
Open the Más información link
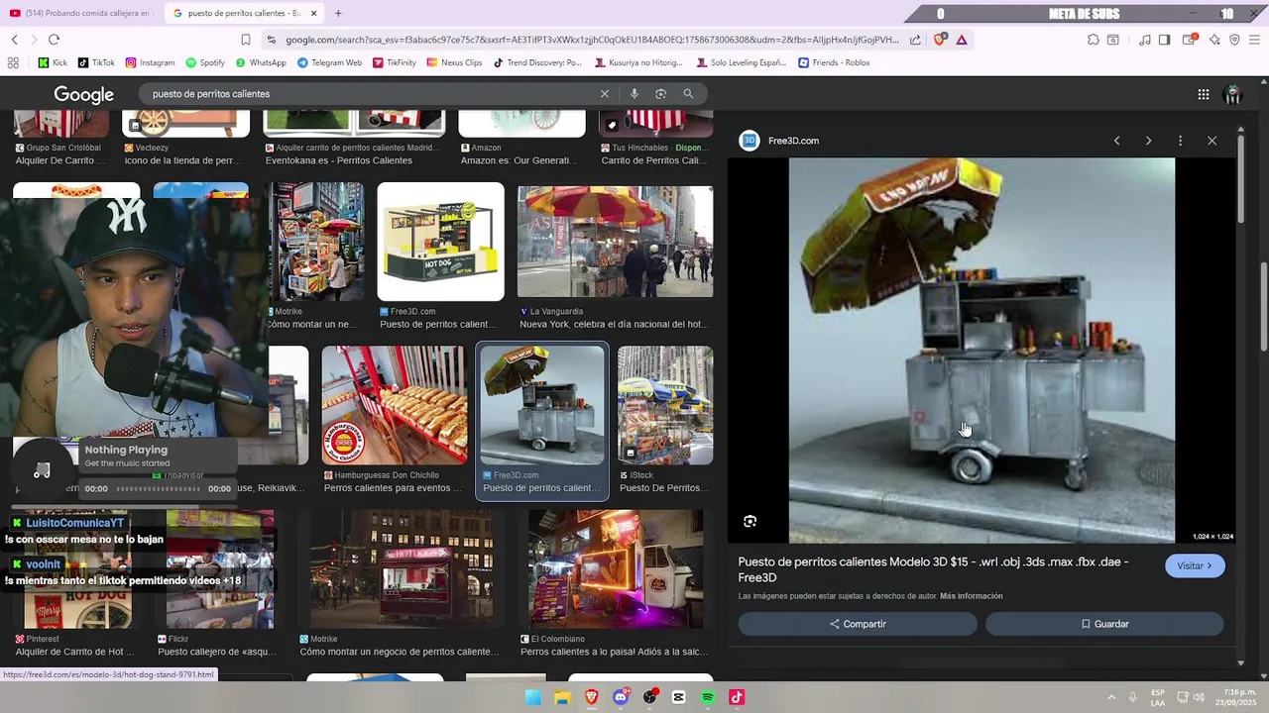(972, 596)
